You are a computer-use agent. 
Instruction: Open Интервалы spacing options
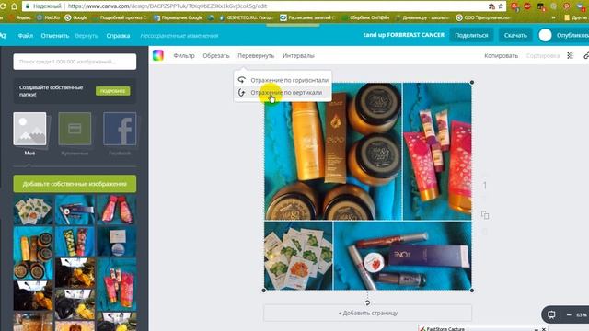point(298,55)
